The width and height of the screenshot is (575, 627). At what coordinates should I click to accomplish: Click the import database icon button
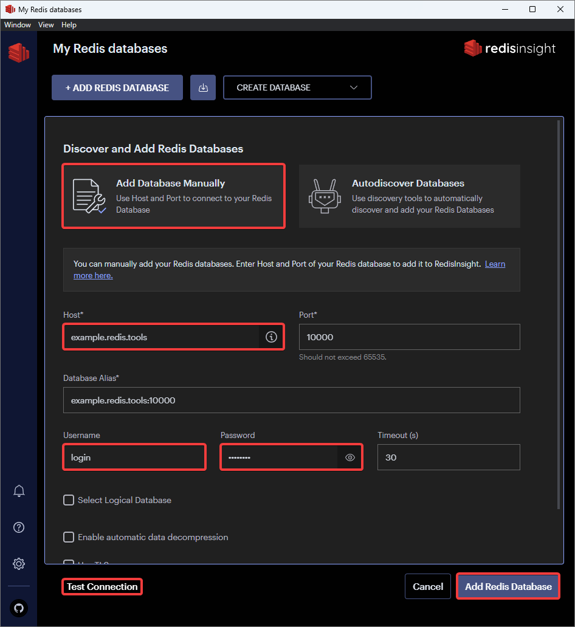tap(203, 87)
